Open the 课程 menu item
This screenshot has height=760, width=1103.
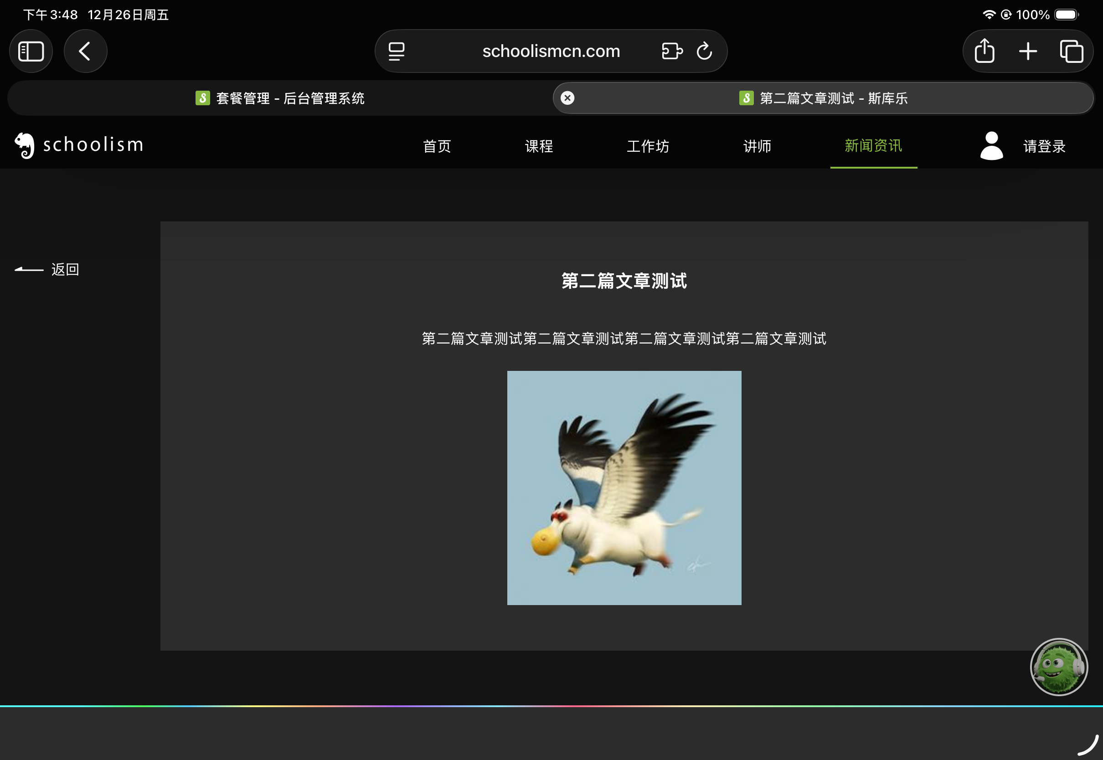(539, 146)
